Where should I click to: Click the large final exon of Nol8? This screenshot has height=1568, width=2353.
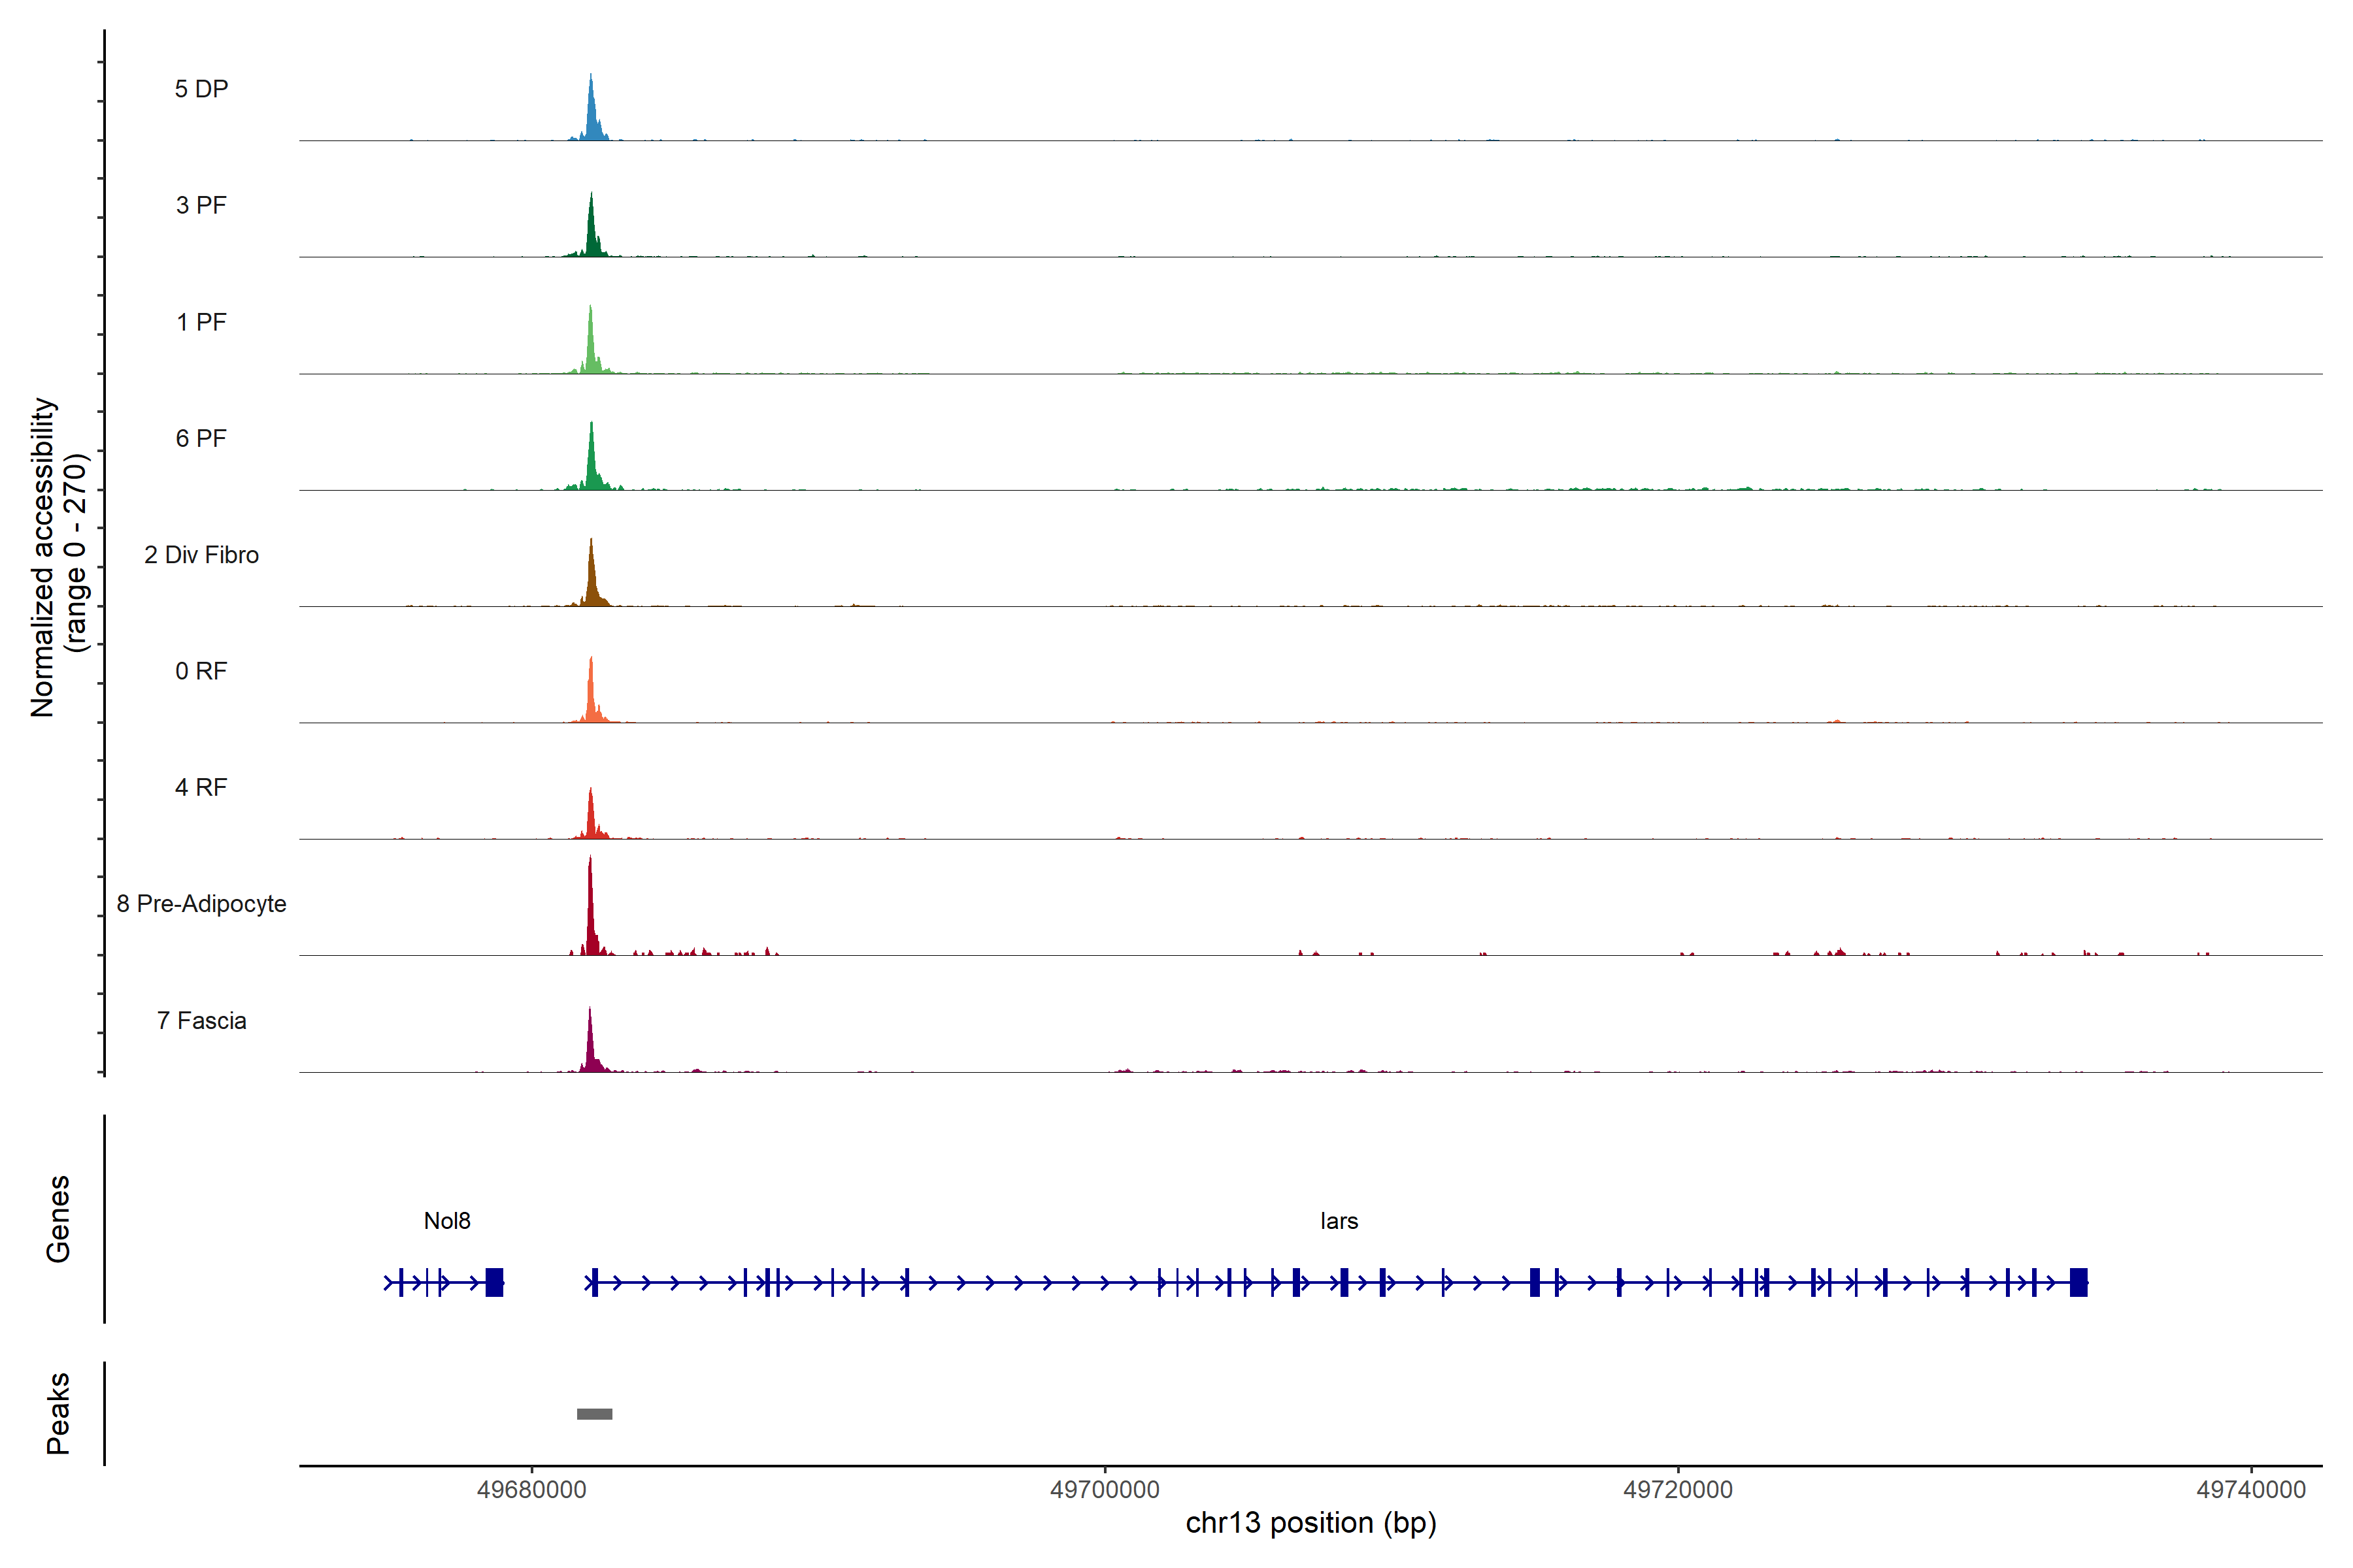[x=494, y=1282]
